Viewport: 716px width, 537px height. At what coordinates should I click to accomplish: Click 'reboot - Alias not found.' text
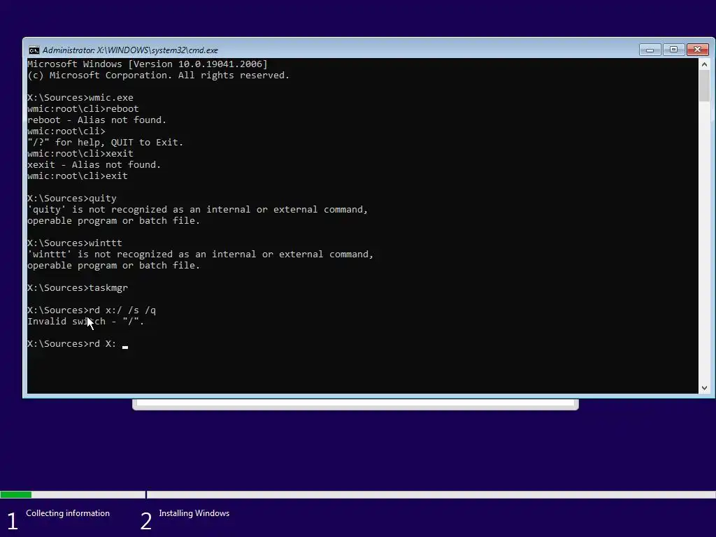click(96, 120)
